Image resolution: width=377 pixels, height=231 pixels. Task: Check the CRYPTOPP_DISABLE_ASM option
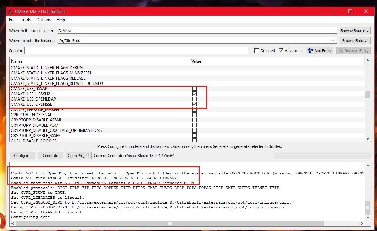pyautogui.click(x=194, y=125)
